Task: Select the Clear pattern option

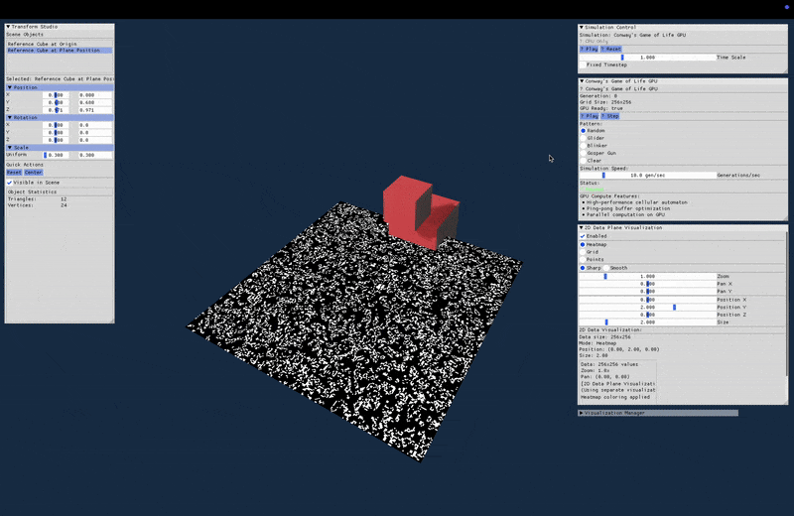Action: pos(584,161)
